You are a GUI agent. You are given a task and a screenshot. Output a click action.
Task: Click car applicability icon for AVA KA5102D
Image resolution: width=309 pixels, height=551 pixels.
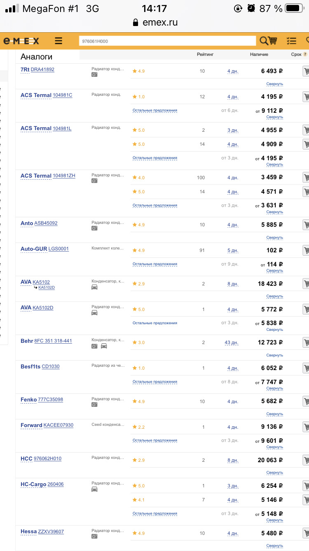pos(94,313)
